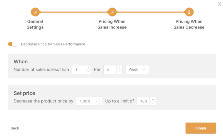Increase the number of sales threshold value
Screen dimensions: 223x139
coord(88,68)
